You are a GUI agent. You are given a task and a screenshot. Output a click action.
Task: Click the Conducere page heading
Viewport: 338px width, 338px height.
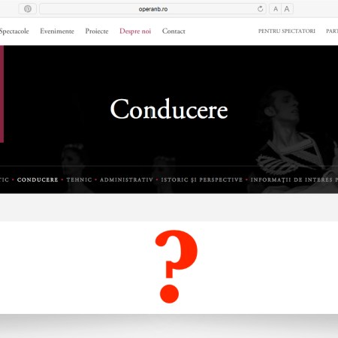pyautogui.click(x=169, y=109)
